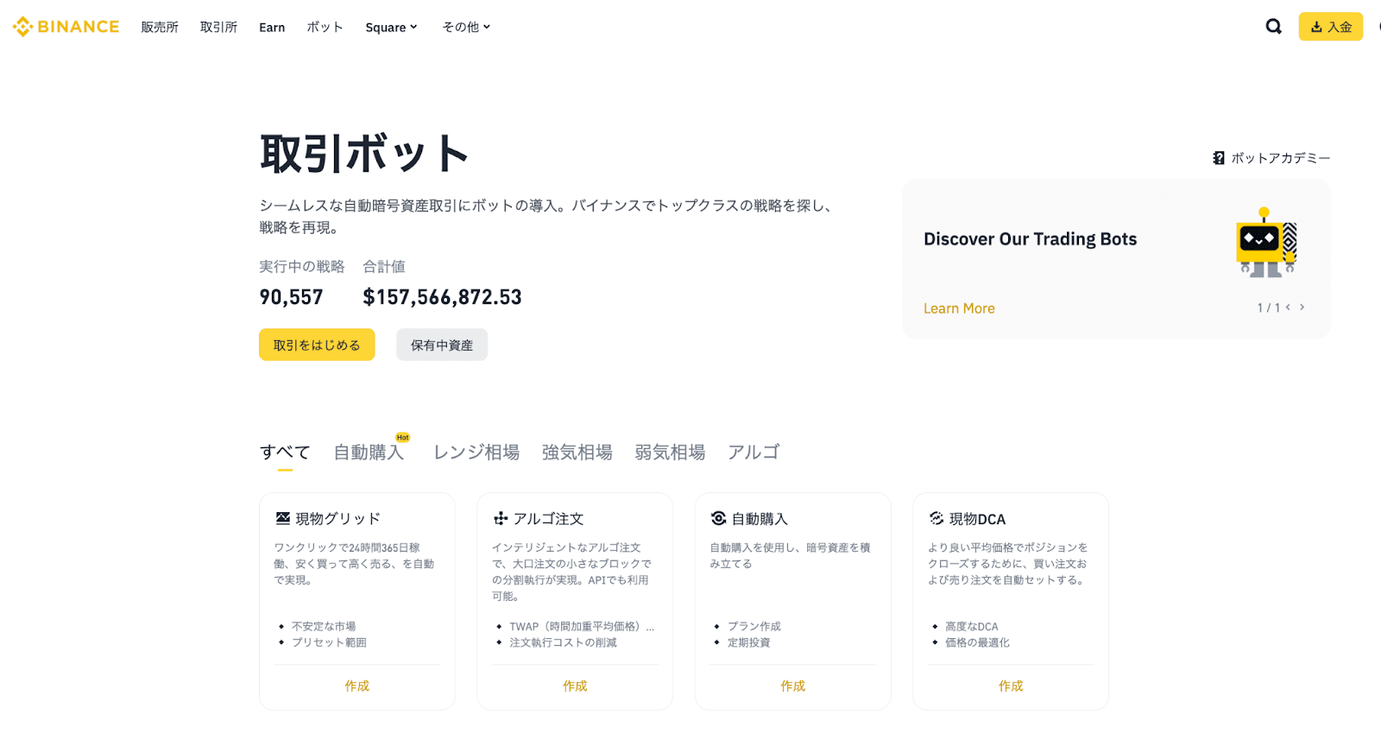
Task: Click 作成 in the 現物グリッド card
Action: [x=357, y=686]
